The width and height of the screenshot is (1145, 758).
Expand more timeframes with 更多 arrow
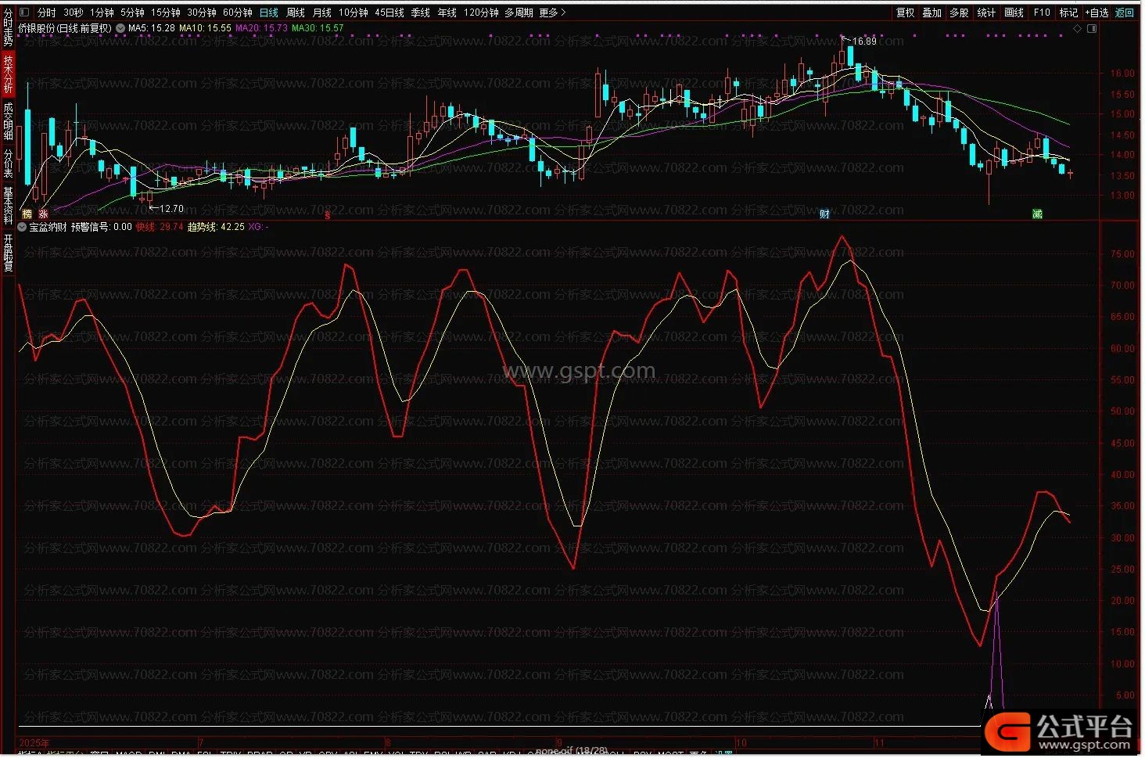[552, 13]
